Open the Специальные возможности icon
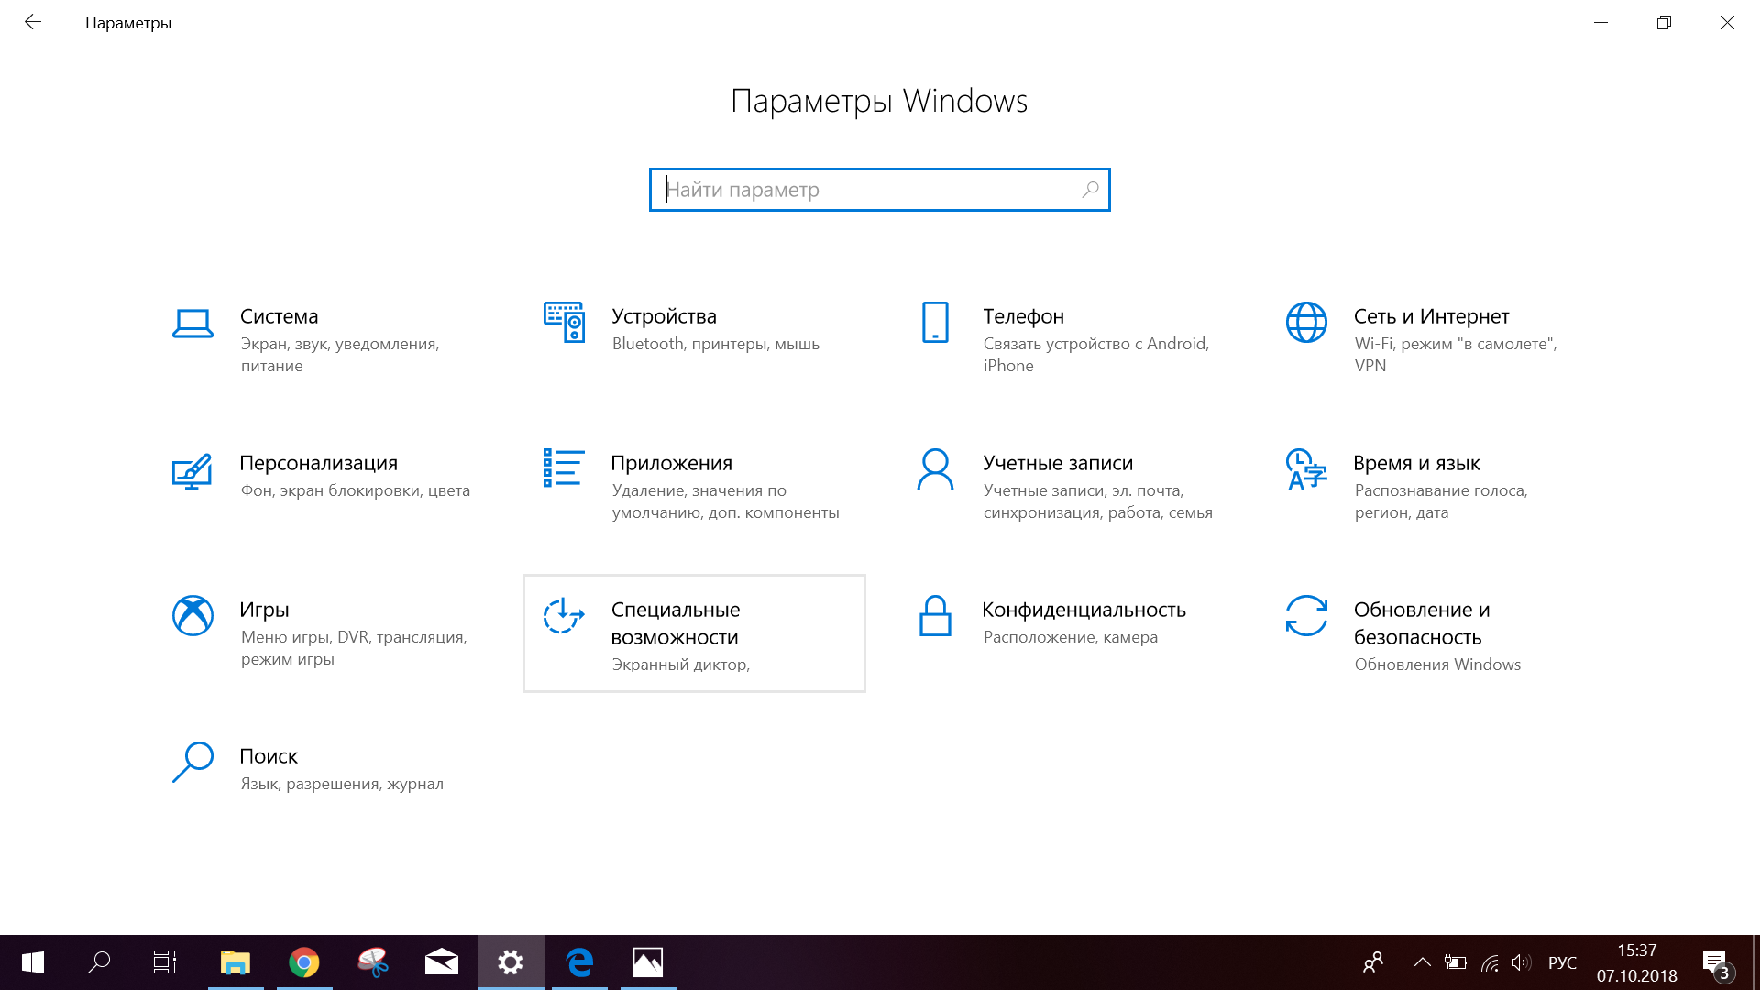This screenshot has width=1760, height=990. pyautogui.click(x=564, y=615)
